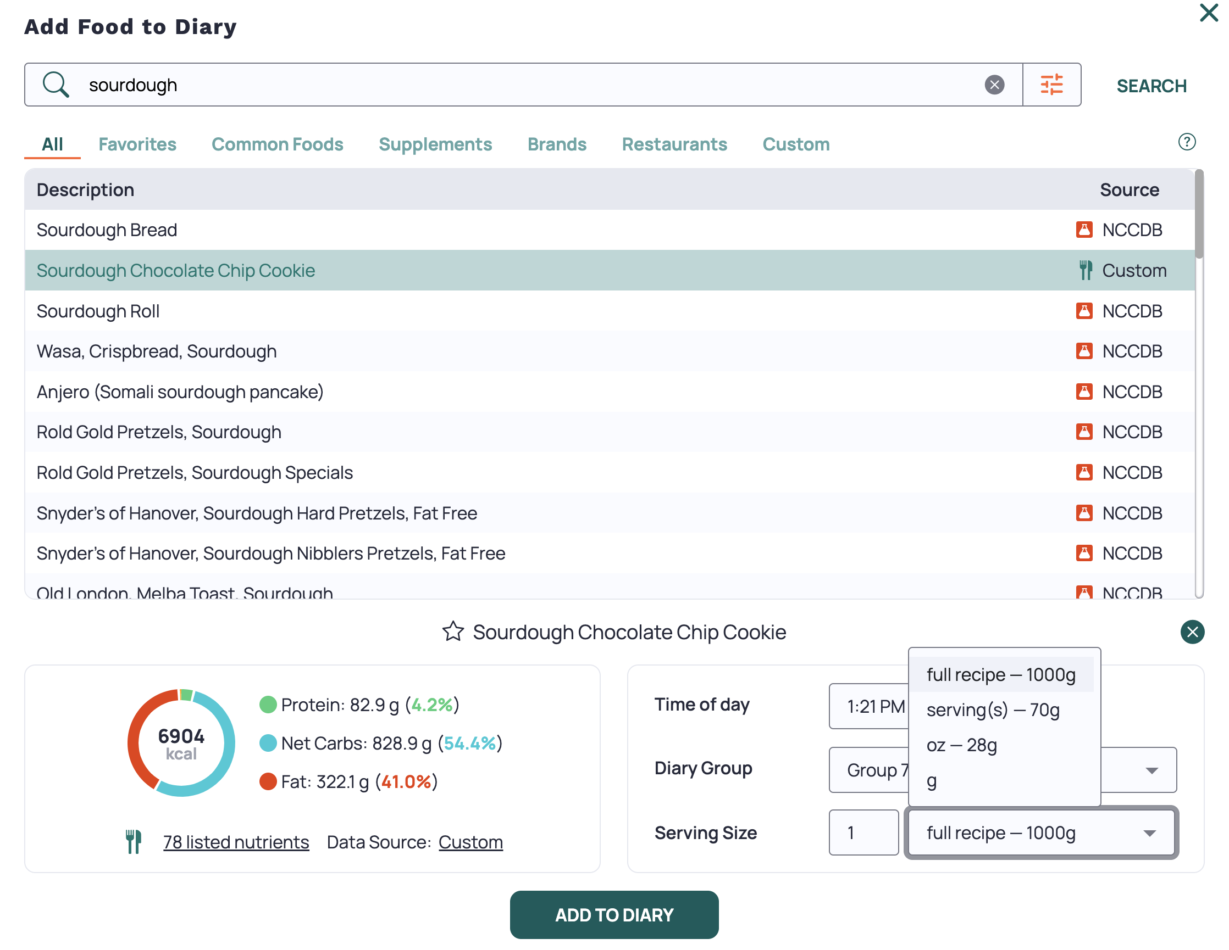The width and height of the screenshot is (1229, 950).
Task: Close the Add Food to Diary dialog
Action: pyautogui.click(x=1208, y=13)
